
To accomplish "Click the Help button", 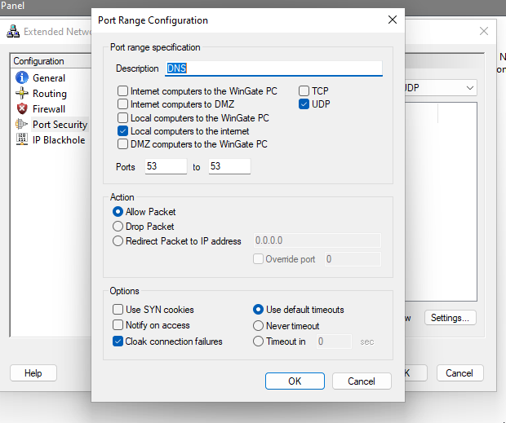I will pyautogui.click(x=33, y=373).
